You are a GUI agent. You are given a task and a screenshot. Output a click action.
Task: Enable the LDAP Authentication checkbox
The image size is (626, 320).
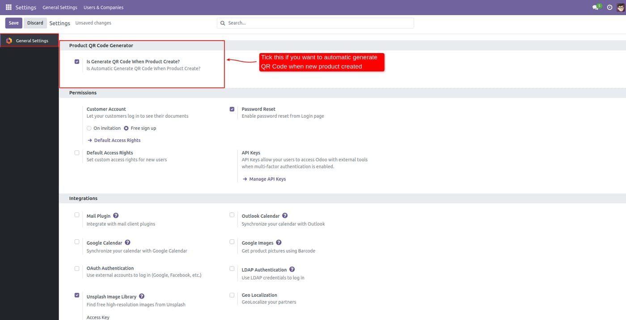pyautogui.click(x=232, y=268)
